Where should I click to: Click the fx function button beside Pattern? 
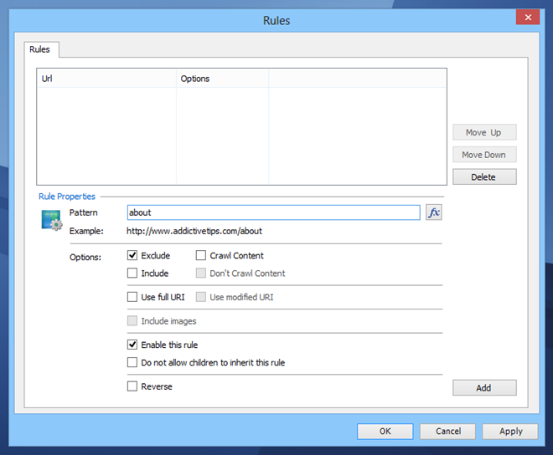433,212
